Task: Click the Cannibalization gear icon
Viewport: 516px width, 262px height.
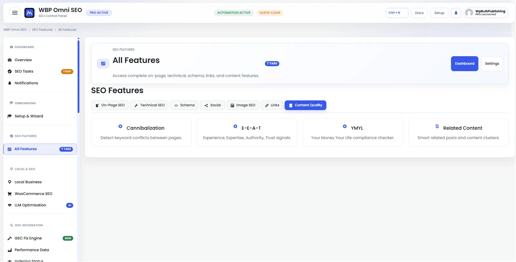Action: point(120,126)
